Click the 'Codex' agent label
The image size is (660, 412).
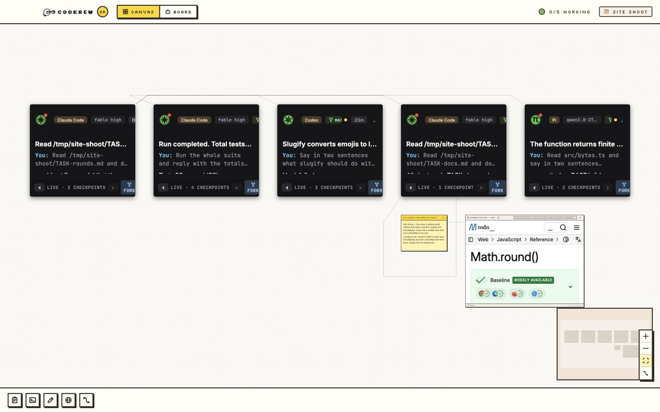[311, 120]
